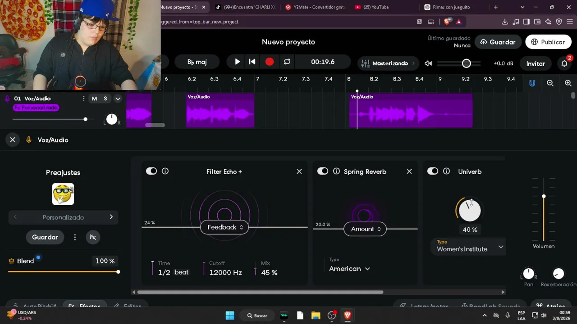
Task: Click the Cutoff 12000 Hz value
Action: pos(225,272)
